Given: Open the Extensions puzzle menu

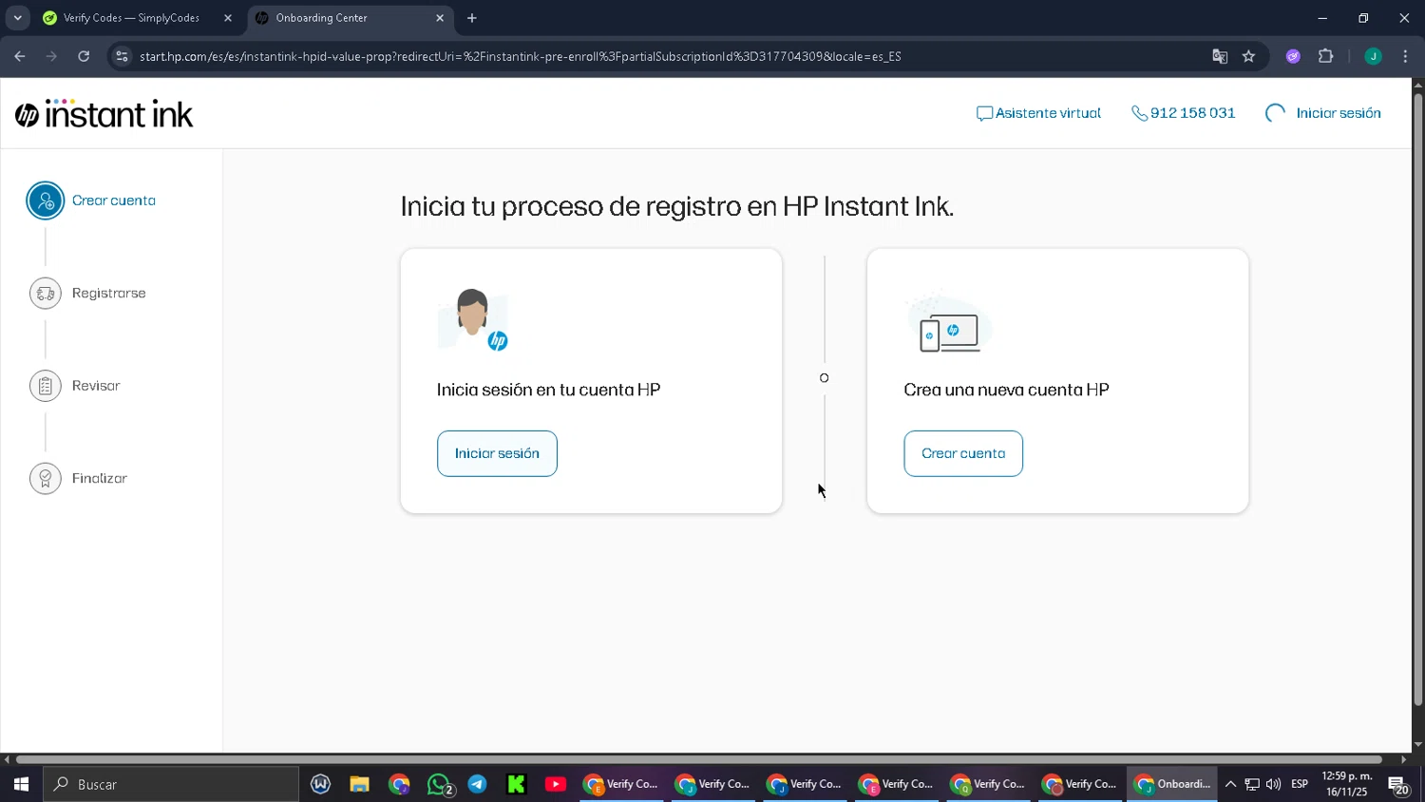Looking at the screenshot, I should coord(1326,56).
